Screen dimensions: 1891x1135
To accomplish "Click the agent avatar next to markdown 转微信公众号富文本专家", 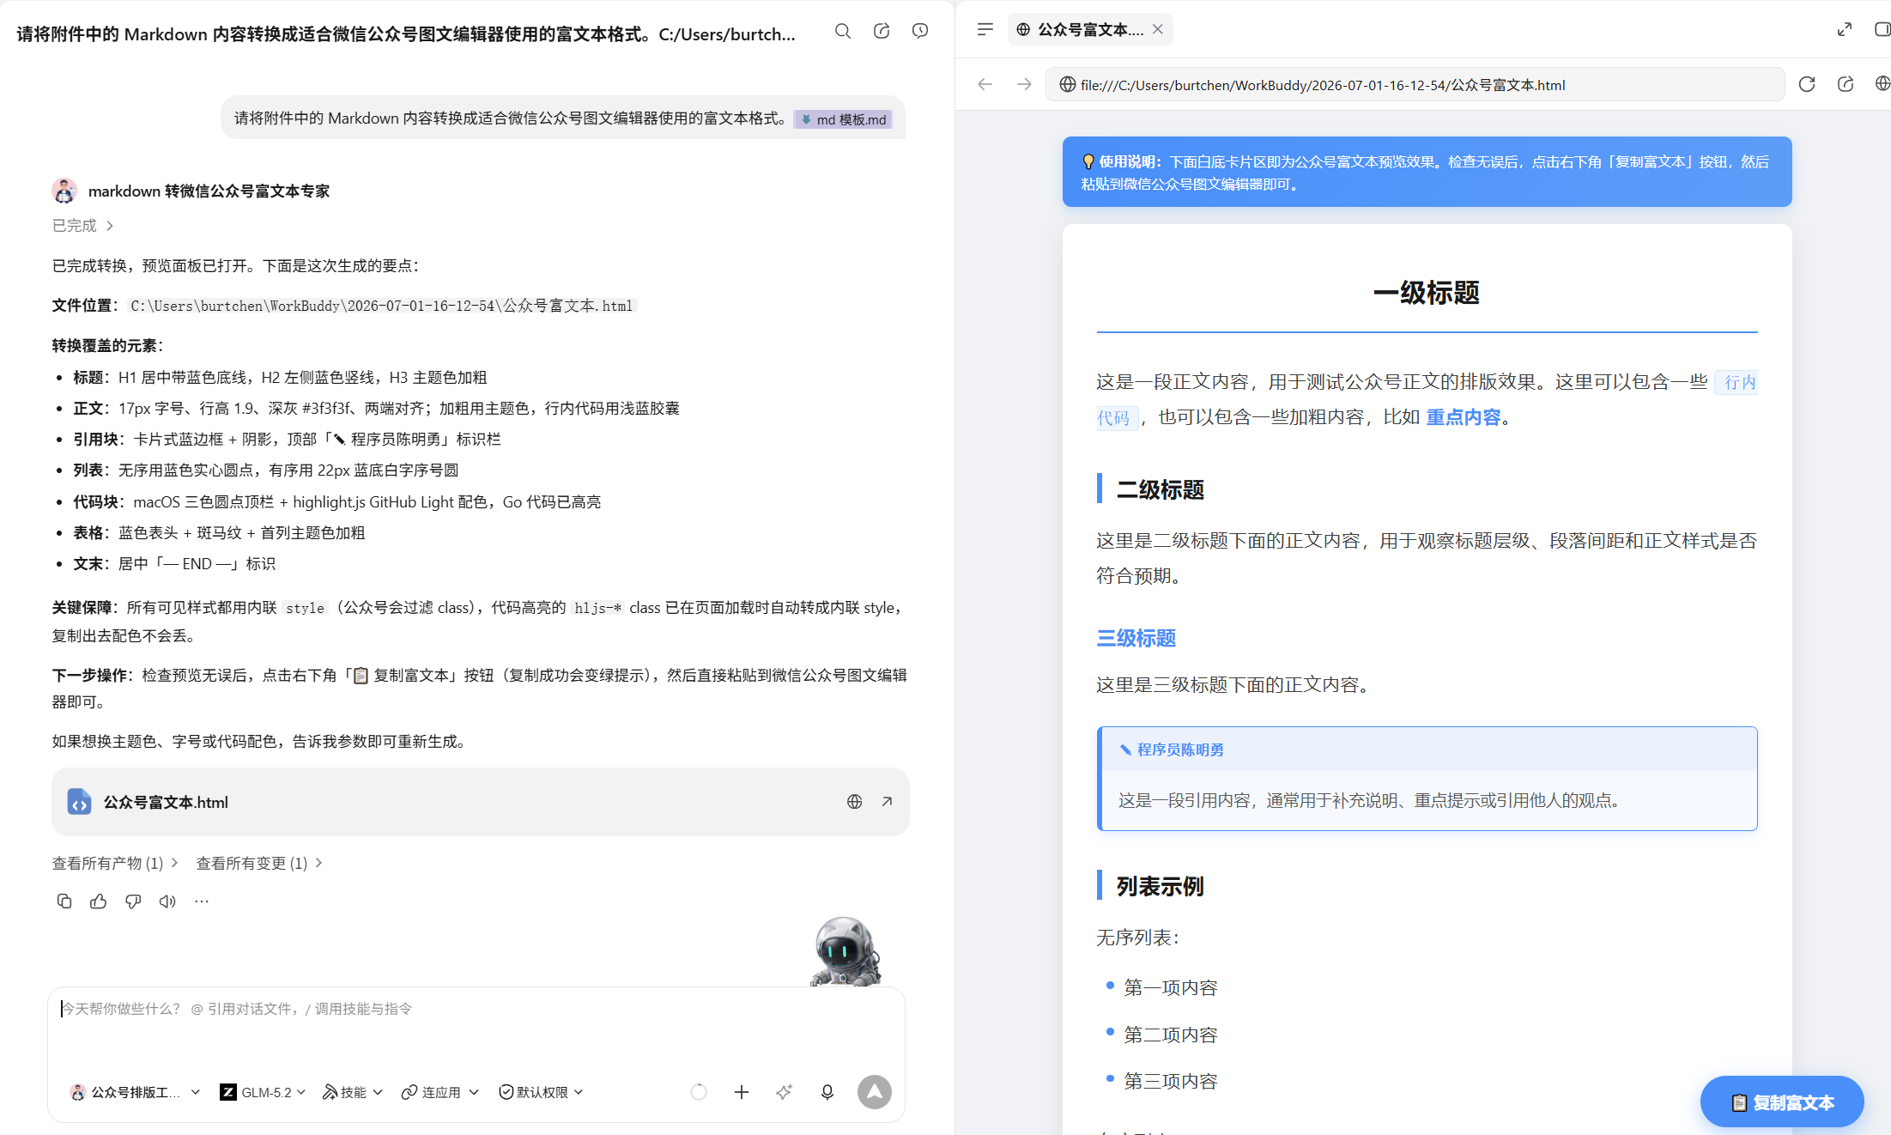I will (64, 191).
